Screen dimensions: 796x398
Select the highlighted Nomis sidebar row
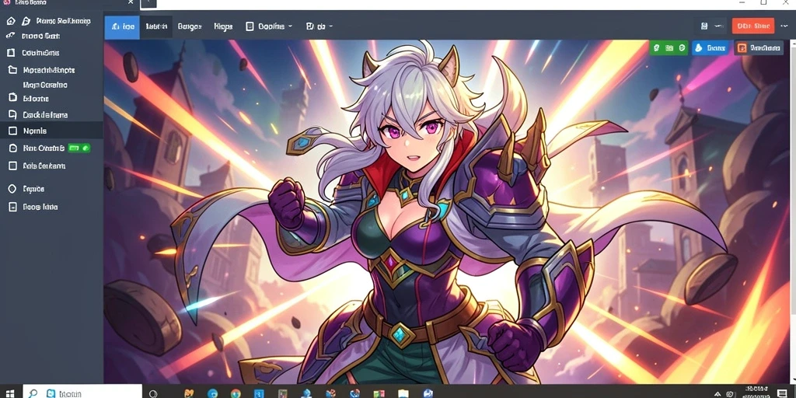coord(51,131)
